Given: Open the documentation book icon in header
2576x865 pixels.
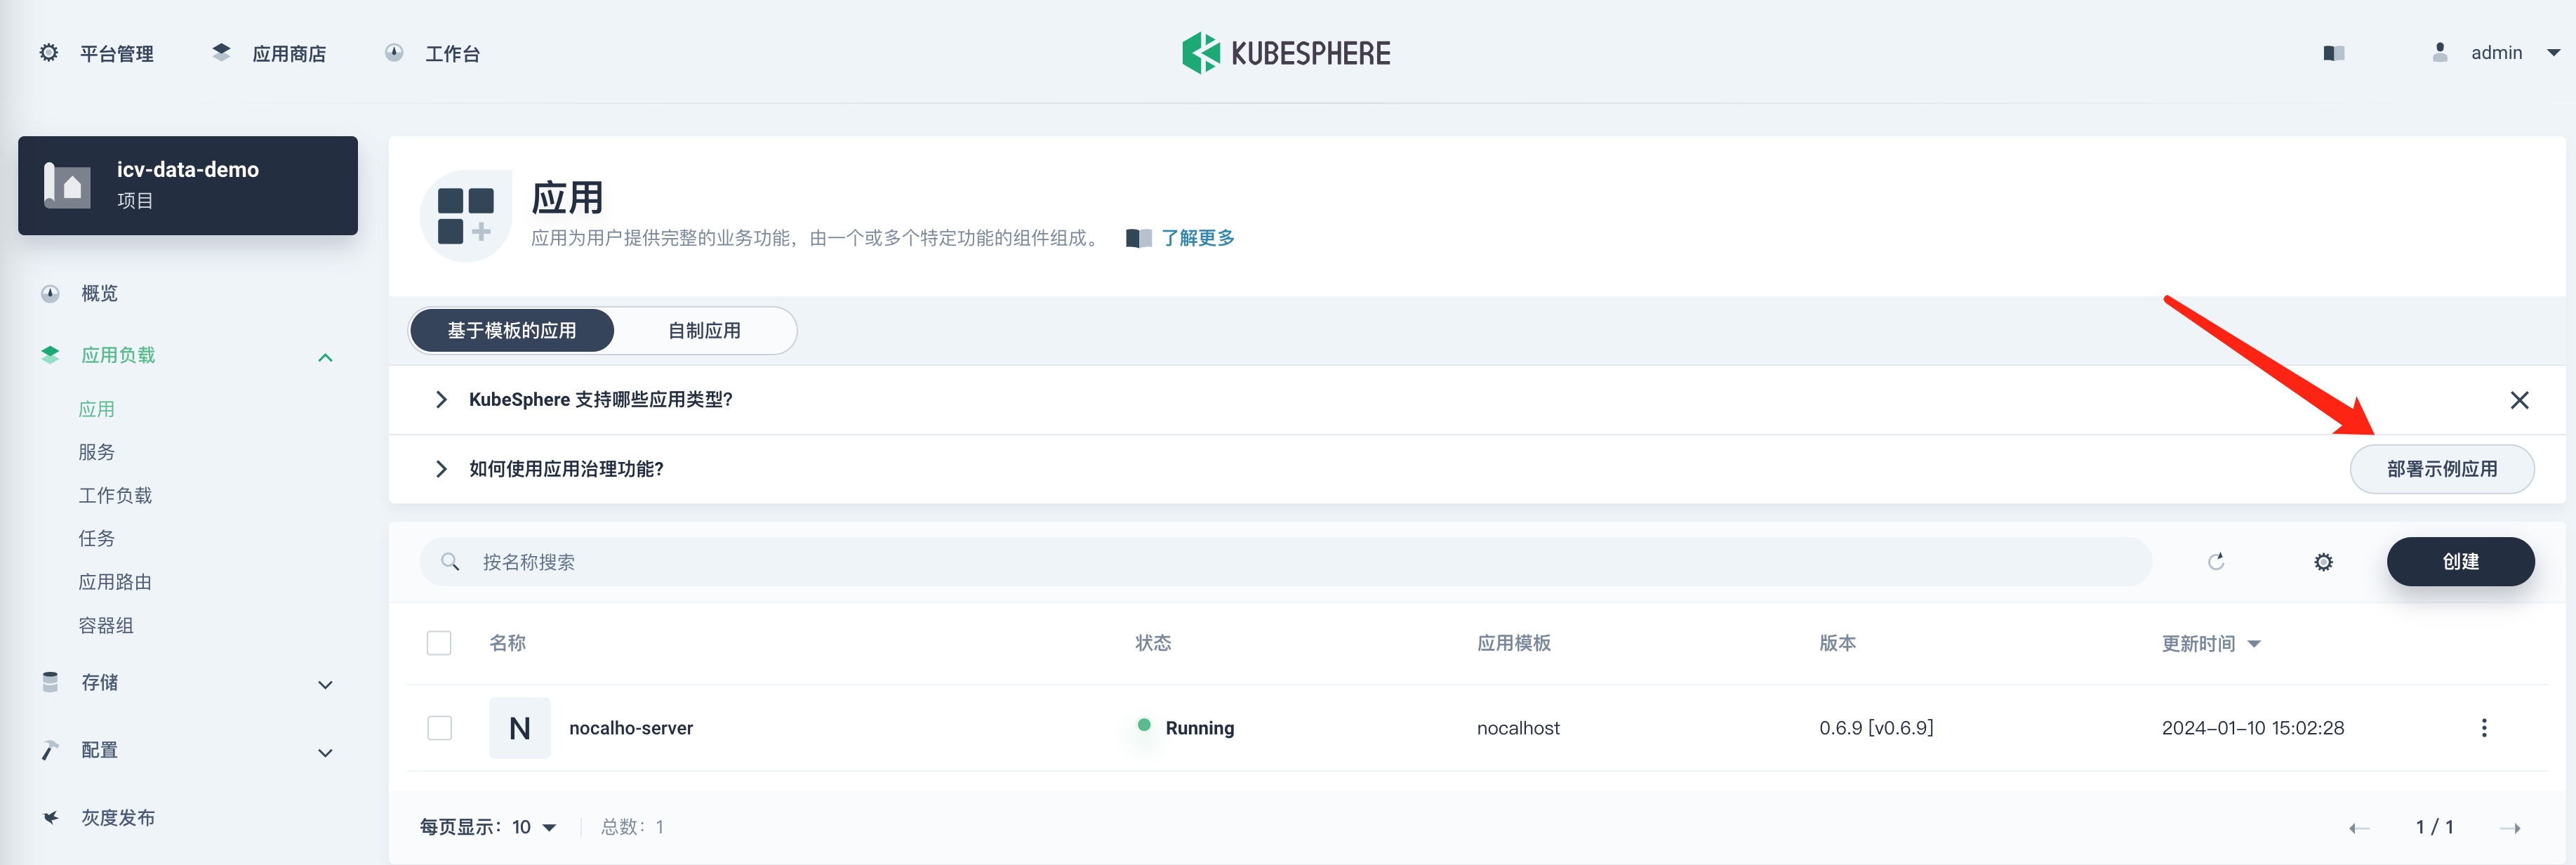Looking at the screenshot, I should [x=2334, y=53].
